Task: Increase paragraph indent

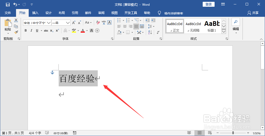Action: (x=153, y=20)
